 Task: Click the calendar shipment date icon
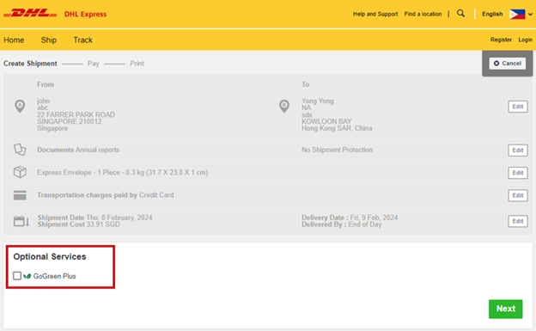click(21, 221)
